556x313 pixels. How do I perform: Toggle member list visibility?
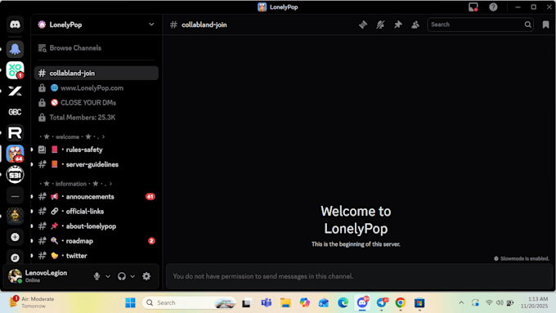point(415,25)
